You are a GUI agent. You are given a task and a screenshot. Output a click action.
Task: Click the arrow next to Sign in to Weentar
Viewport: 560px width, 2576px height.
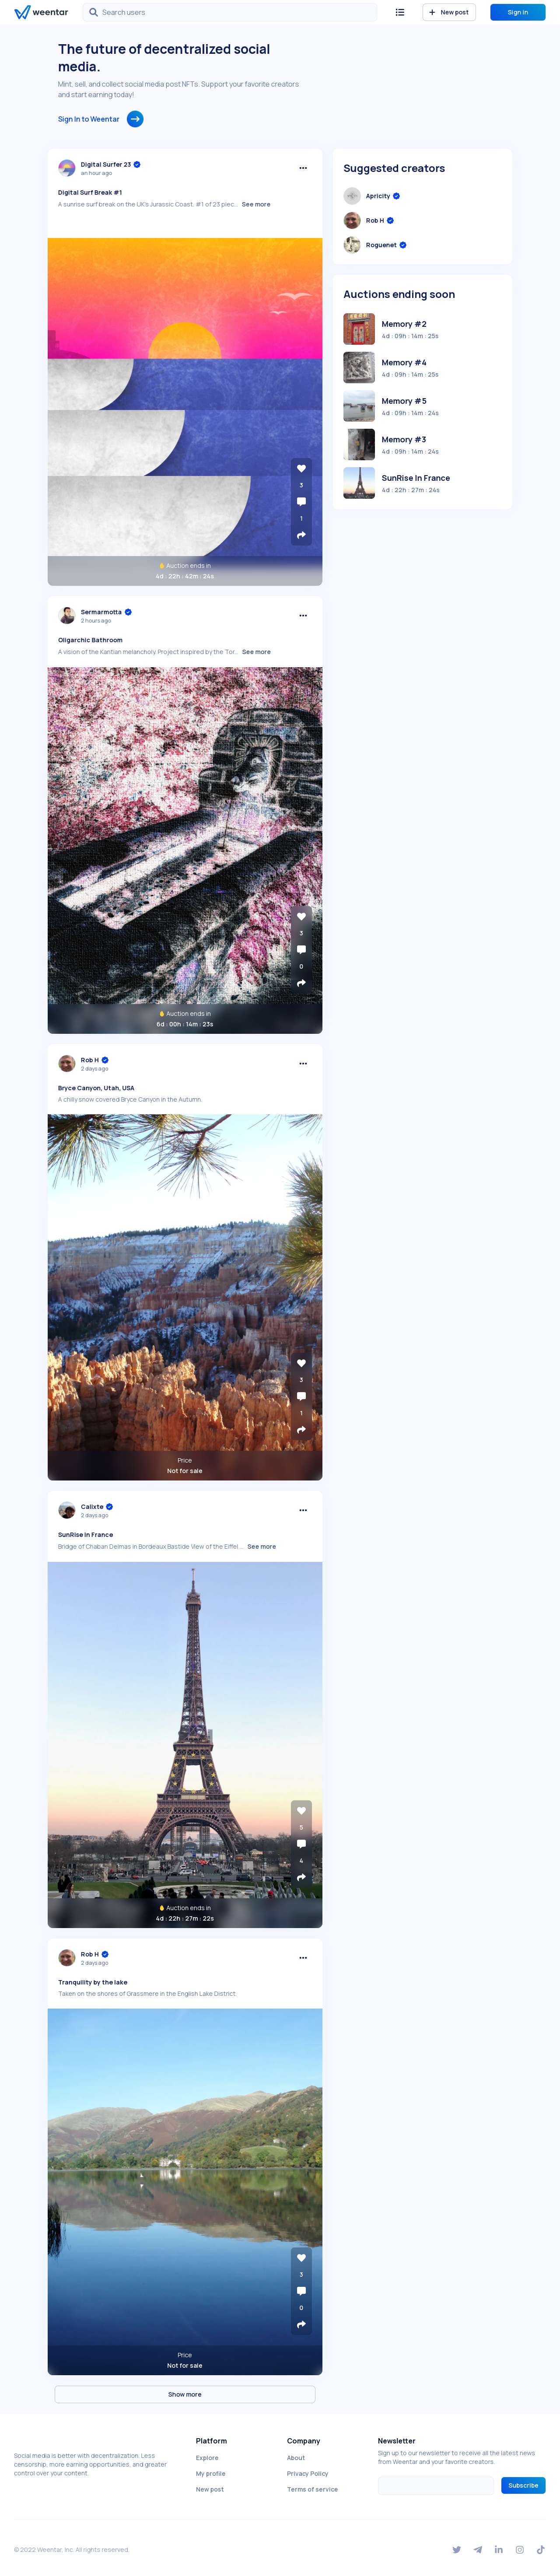135,119
